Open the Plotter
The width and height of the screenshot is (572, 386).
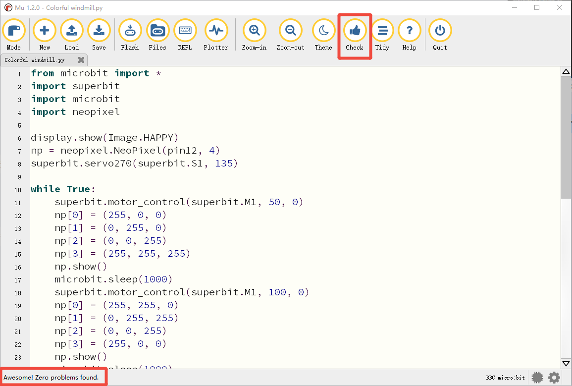(x=216, y=35)
